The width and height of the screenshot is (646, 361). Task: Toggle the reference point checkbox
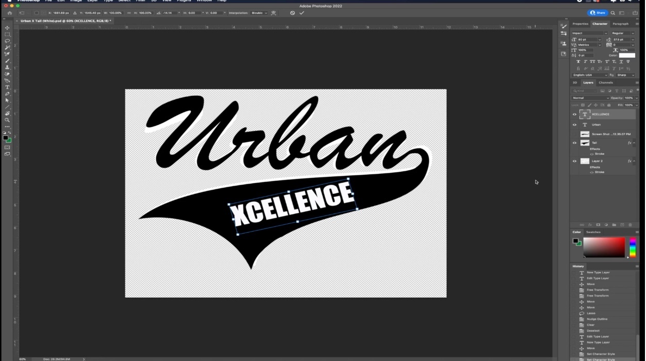pyautogui.click(x=36, y=13)
